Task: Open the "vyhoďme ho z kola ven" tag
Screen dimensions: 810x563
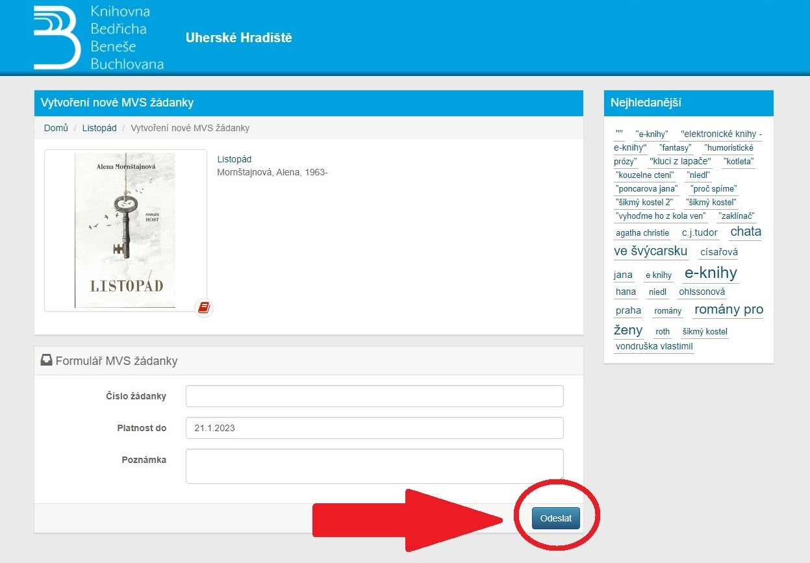Action: pos(661,216)
